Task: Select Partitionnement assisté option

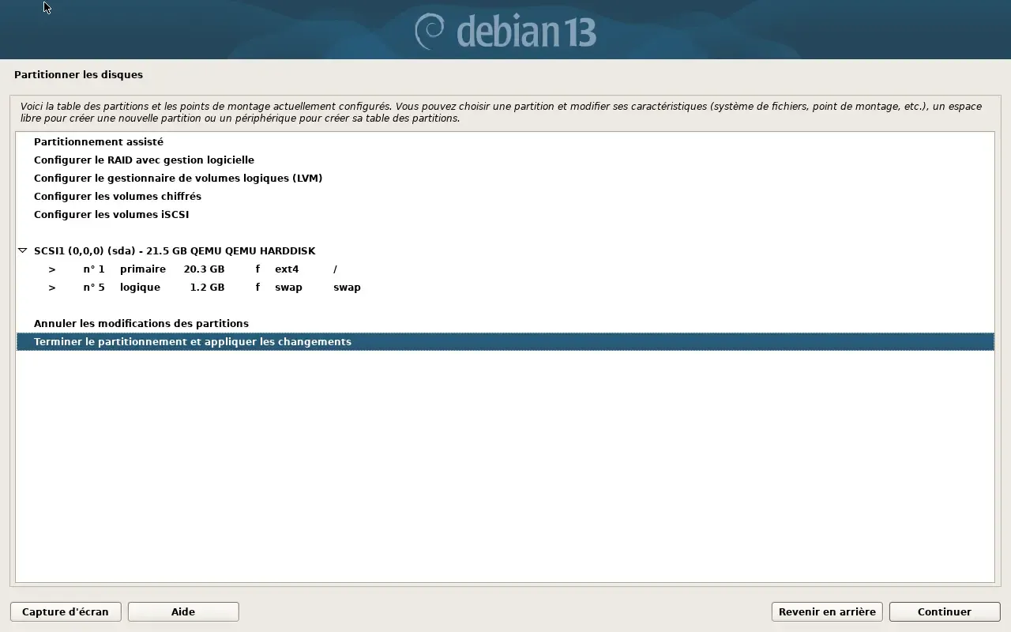Action: pos(505,142)
